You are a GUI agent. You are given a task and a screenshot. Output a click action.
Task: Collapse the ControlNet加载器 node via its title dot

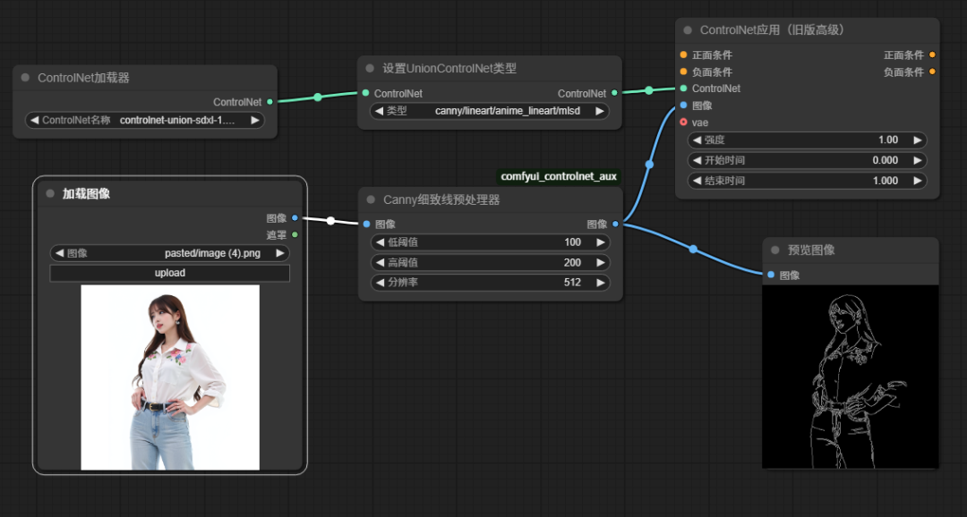click(25, 78)
